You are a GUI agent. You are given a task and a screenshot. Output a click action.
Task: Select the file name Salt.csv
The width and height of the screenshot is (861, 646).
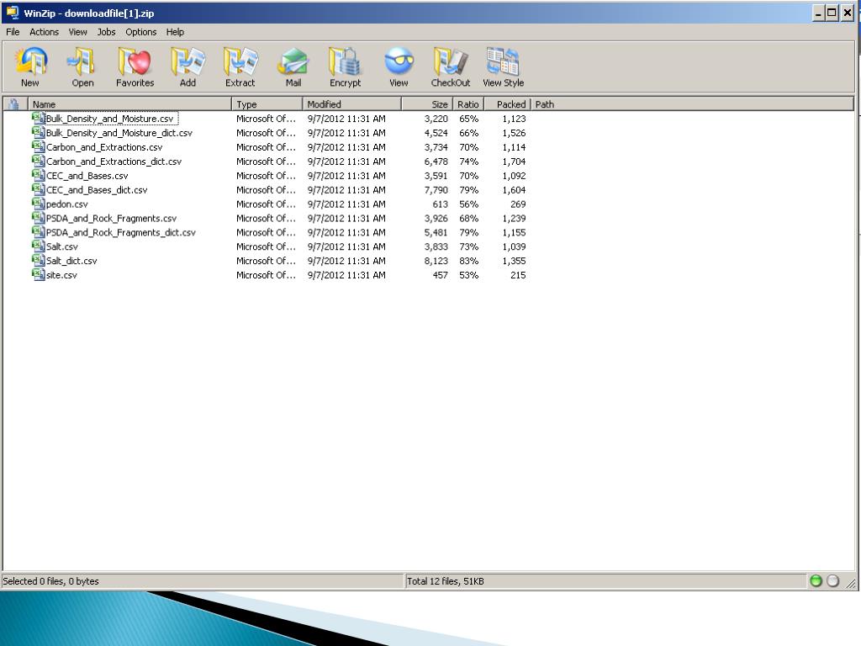click(62, 247)
